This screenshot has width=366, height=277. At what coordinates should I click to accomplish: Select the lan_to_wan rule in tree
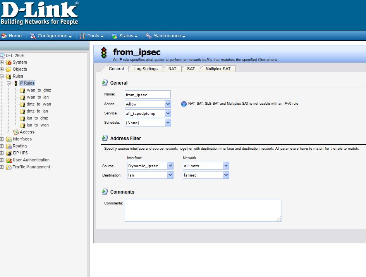coord(38,125)
